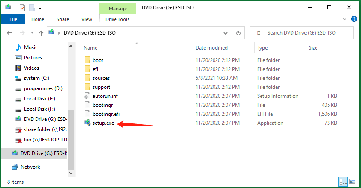This screenshot has width=361, height=188.
Task: Select the bootmgr.efi file
Action: (106, 114)
